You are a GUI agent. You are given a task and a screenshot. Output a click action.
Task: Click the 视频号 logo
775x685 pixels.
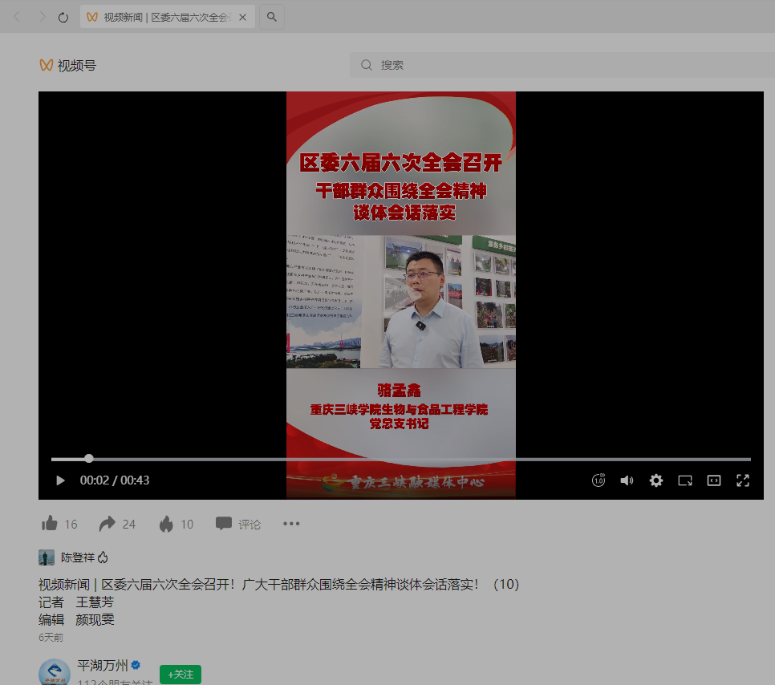[68, 66]
